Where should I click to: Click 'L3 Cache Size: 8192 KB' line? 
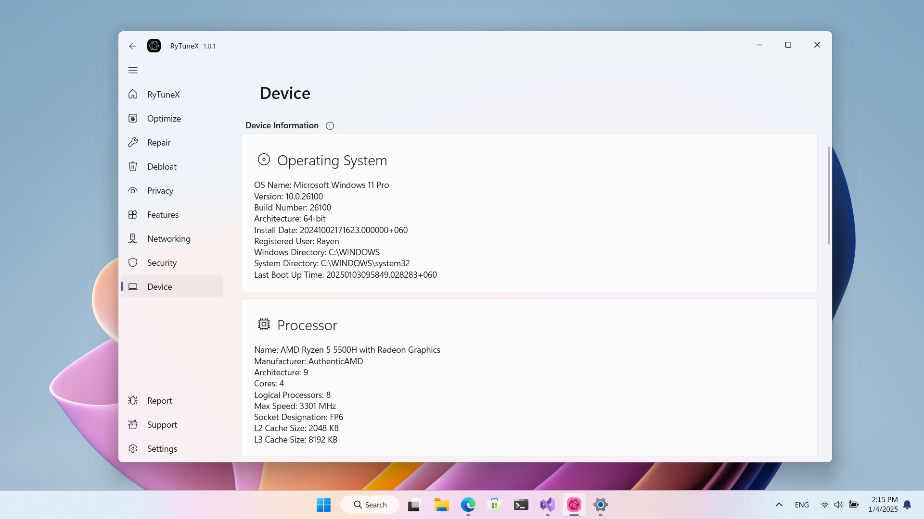coord(295,440)
